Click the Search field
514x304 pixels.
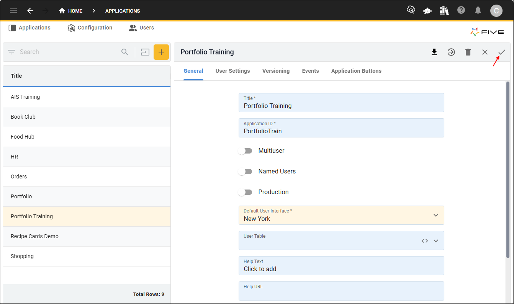[69, 52]
